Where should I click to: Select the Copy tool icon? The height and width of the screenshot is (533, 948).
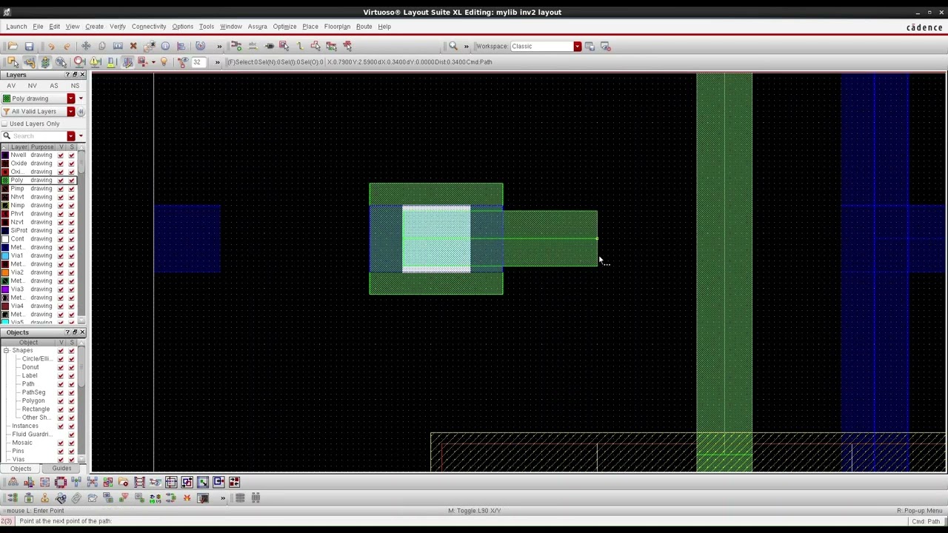coord(102,46)
